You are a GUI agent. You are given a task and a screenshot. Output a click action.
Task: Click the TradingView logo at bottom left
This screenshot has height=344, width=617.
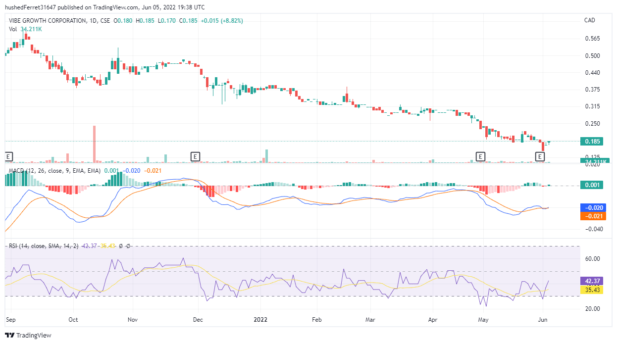point(28,335)
